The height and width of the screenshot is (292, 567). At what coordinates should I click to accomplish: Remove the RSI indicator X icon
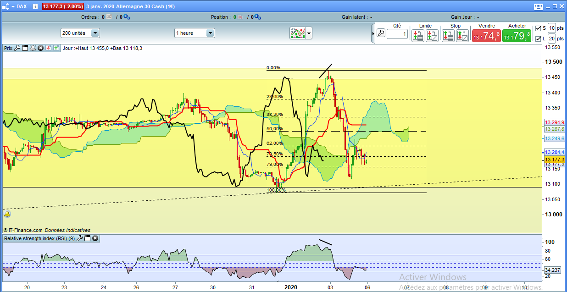[95, 238]
